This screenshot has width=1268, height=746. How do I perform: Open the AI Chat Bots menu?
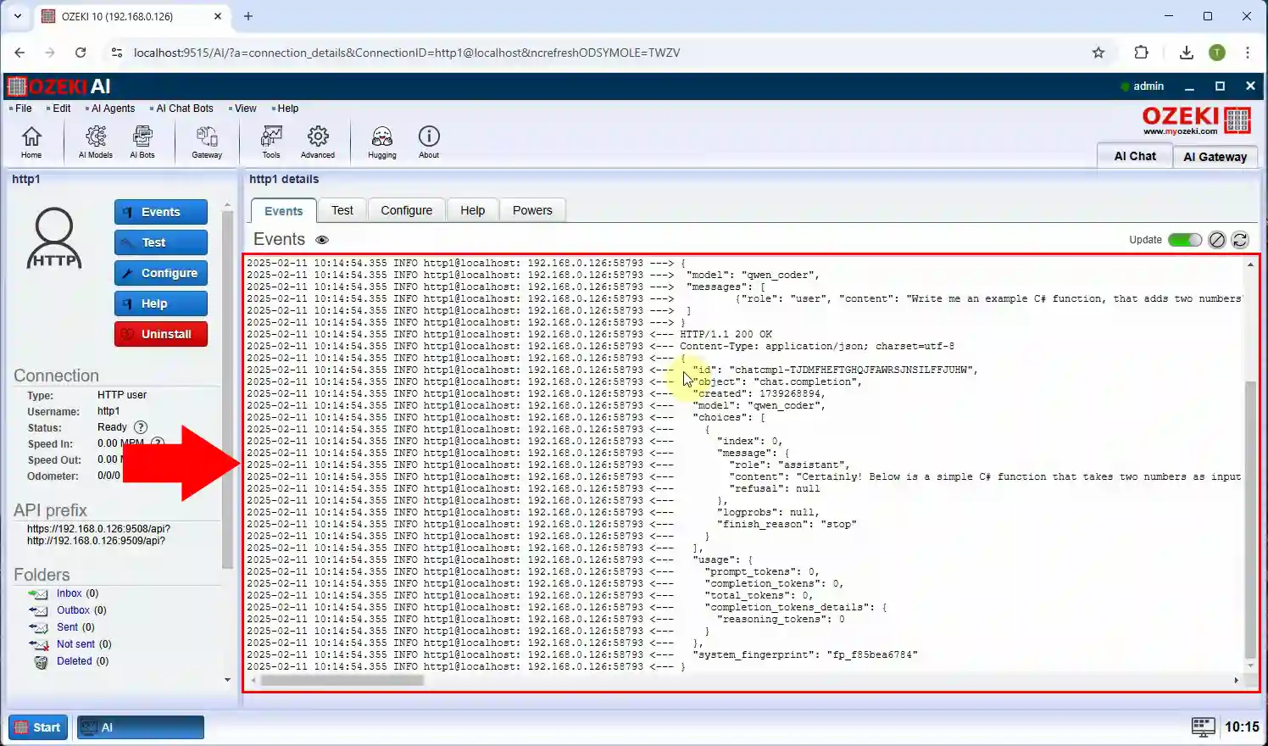[x=184, y=109]
